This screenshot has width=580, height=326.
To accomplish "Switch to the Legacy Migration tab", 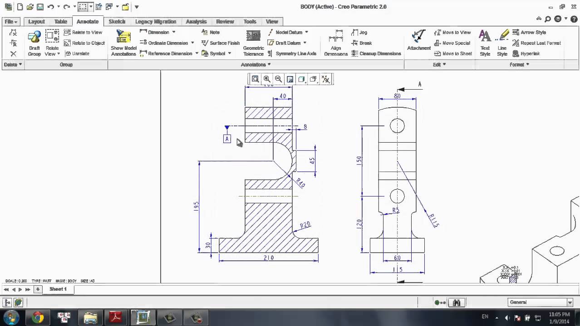I will 156,21.
